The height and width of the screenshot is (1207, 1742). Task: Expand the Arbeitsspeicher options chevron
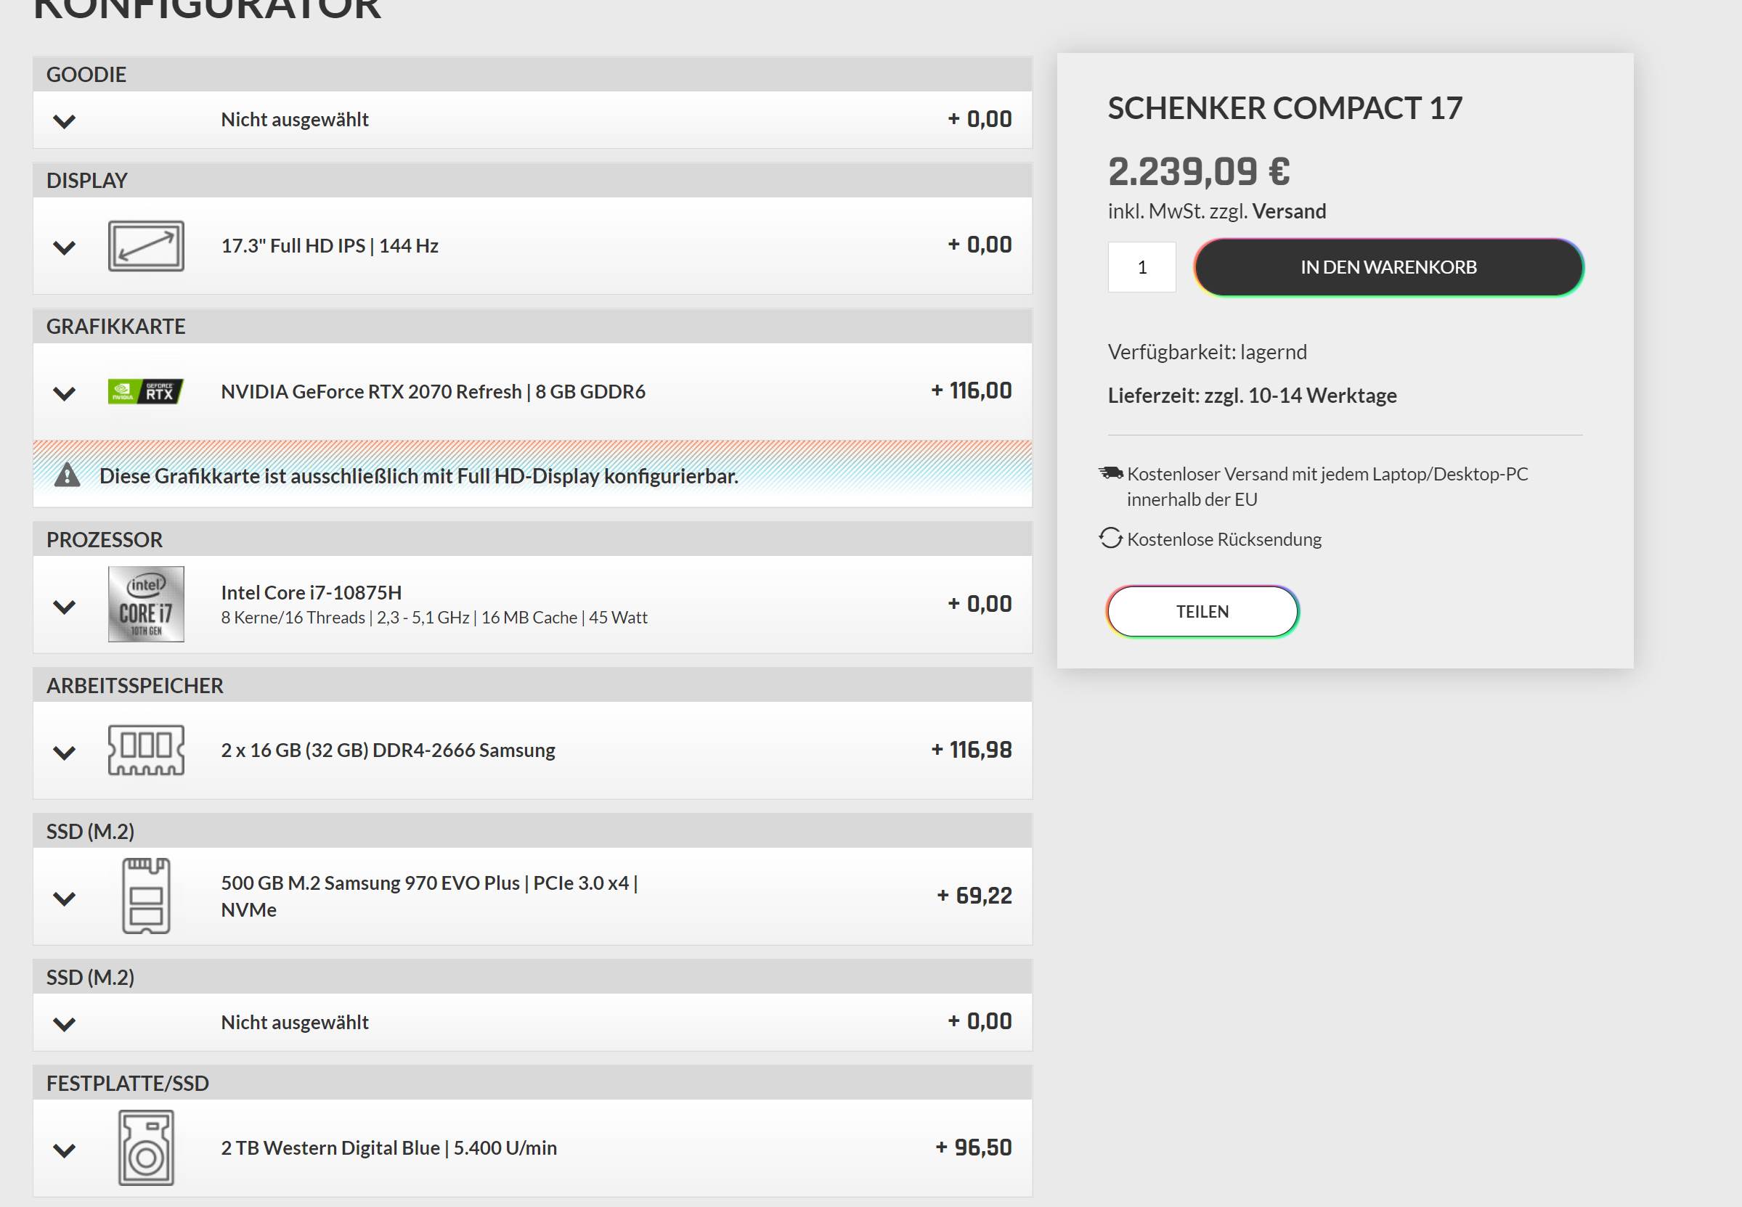[x=65, y=753]
